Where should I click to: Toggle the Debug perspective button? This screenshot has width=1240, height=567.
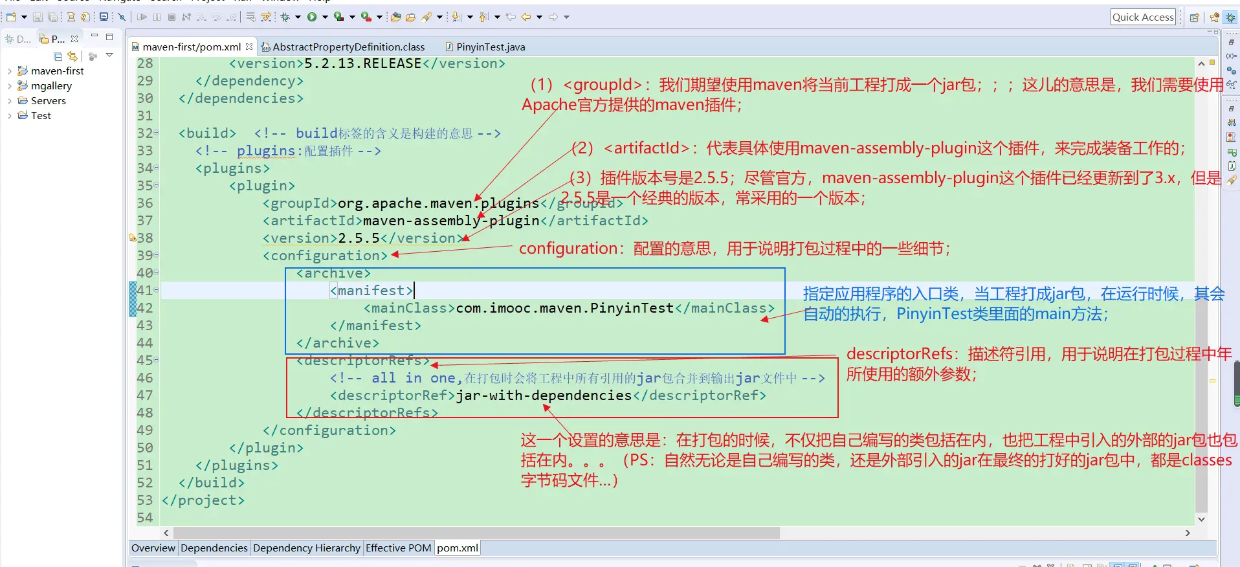[x=1231, y=17]
